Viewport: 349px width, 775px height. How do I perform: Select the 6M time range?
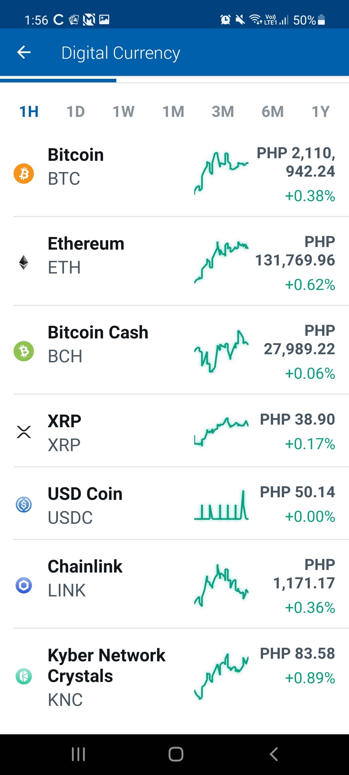(273, 112)
